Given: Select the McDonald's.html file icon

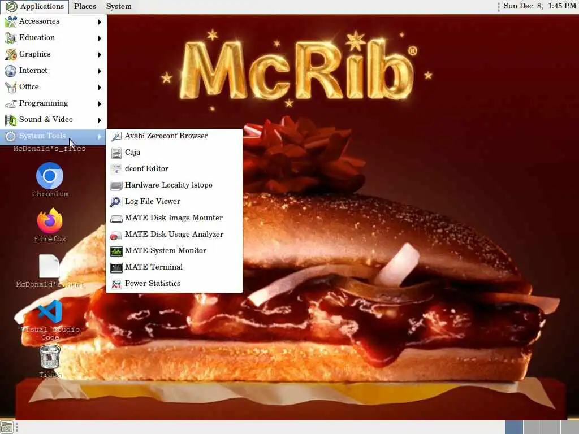Looking at the screenshot, I should point(49,266).
